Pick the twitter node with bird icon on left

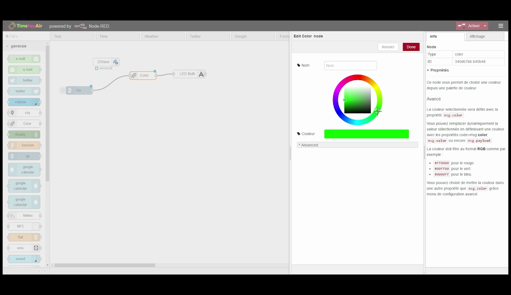(24, 80)
